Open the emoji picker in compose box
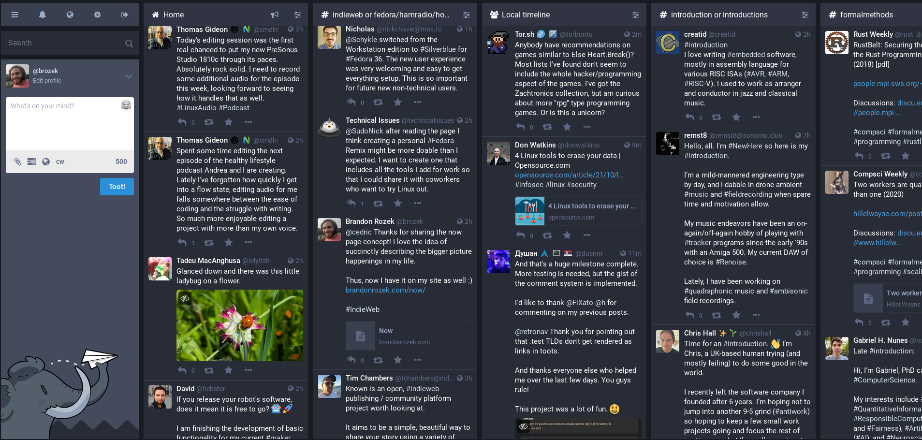This screenshot has width=922, height=440. coord(126,105)
